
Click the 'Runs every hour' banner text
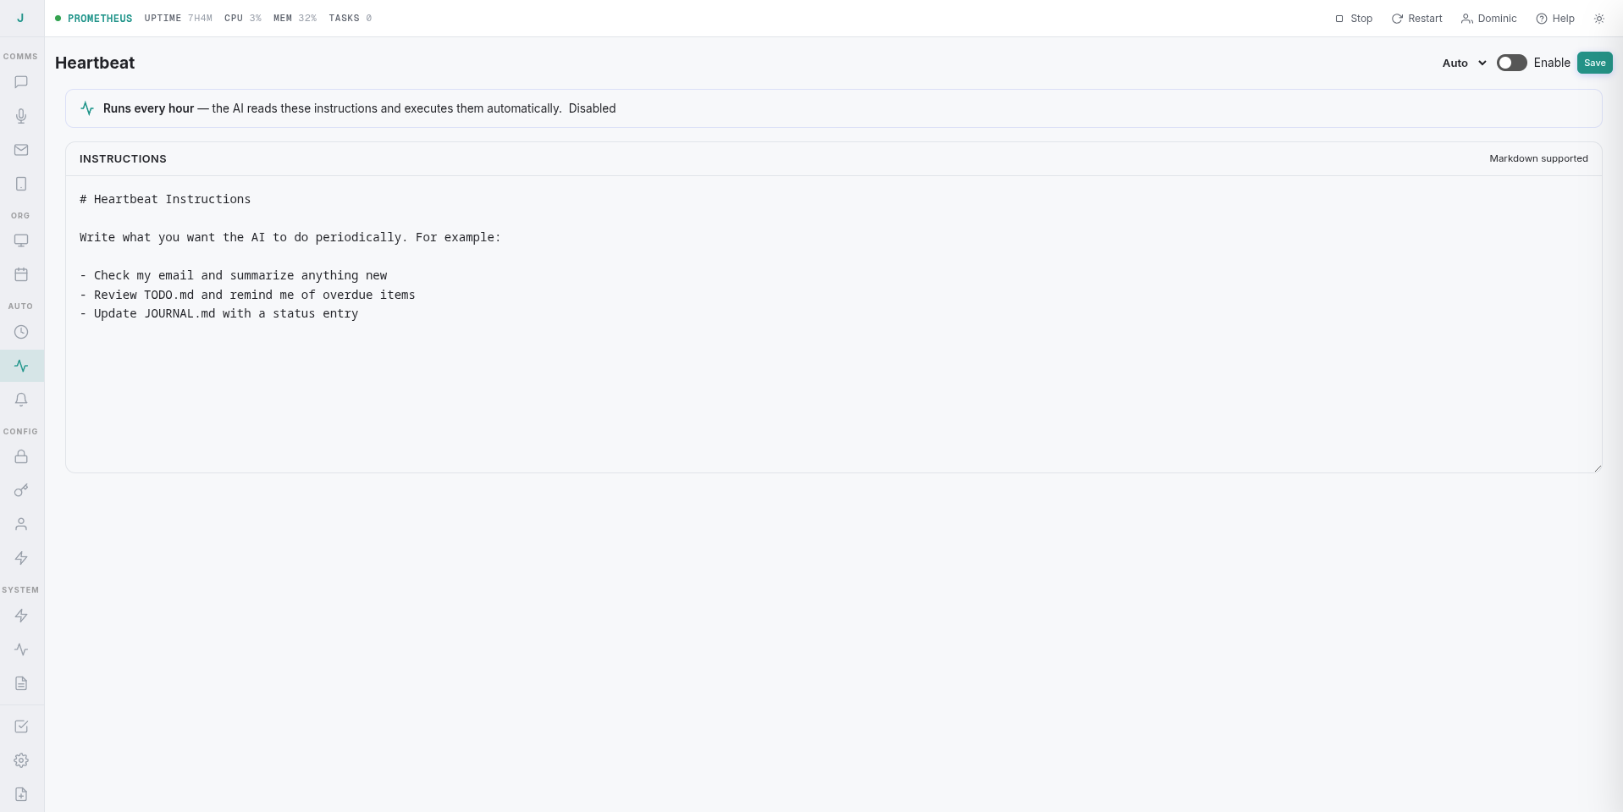149,108
